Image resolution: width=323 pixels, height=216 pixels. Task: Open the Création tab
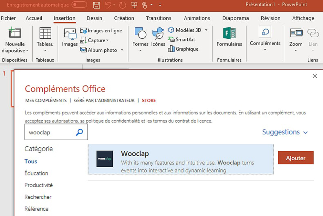pyautogui.click(x=124, y=18)
